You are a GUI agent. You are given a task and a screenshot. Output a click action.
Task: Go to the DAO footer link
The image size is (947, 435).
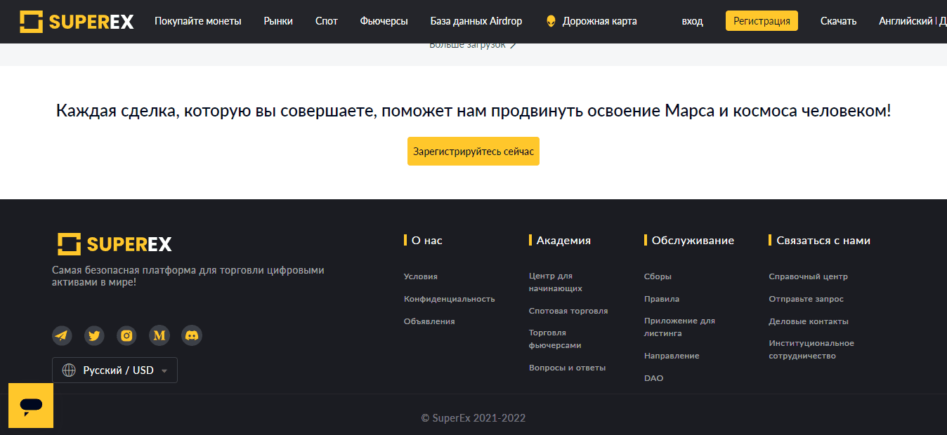pos(653,378)
